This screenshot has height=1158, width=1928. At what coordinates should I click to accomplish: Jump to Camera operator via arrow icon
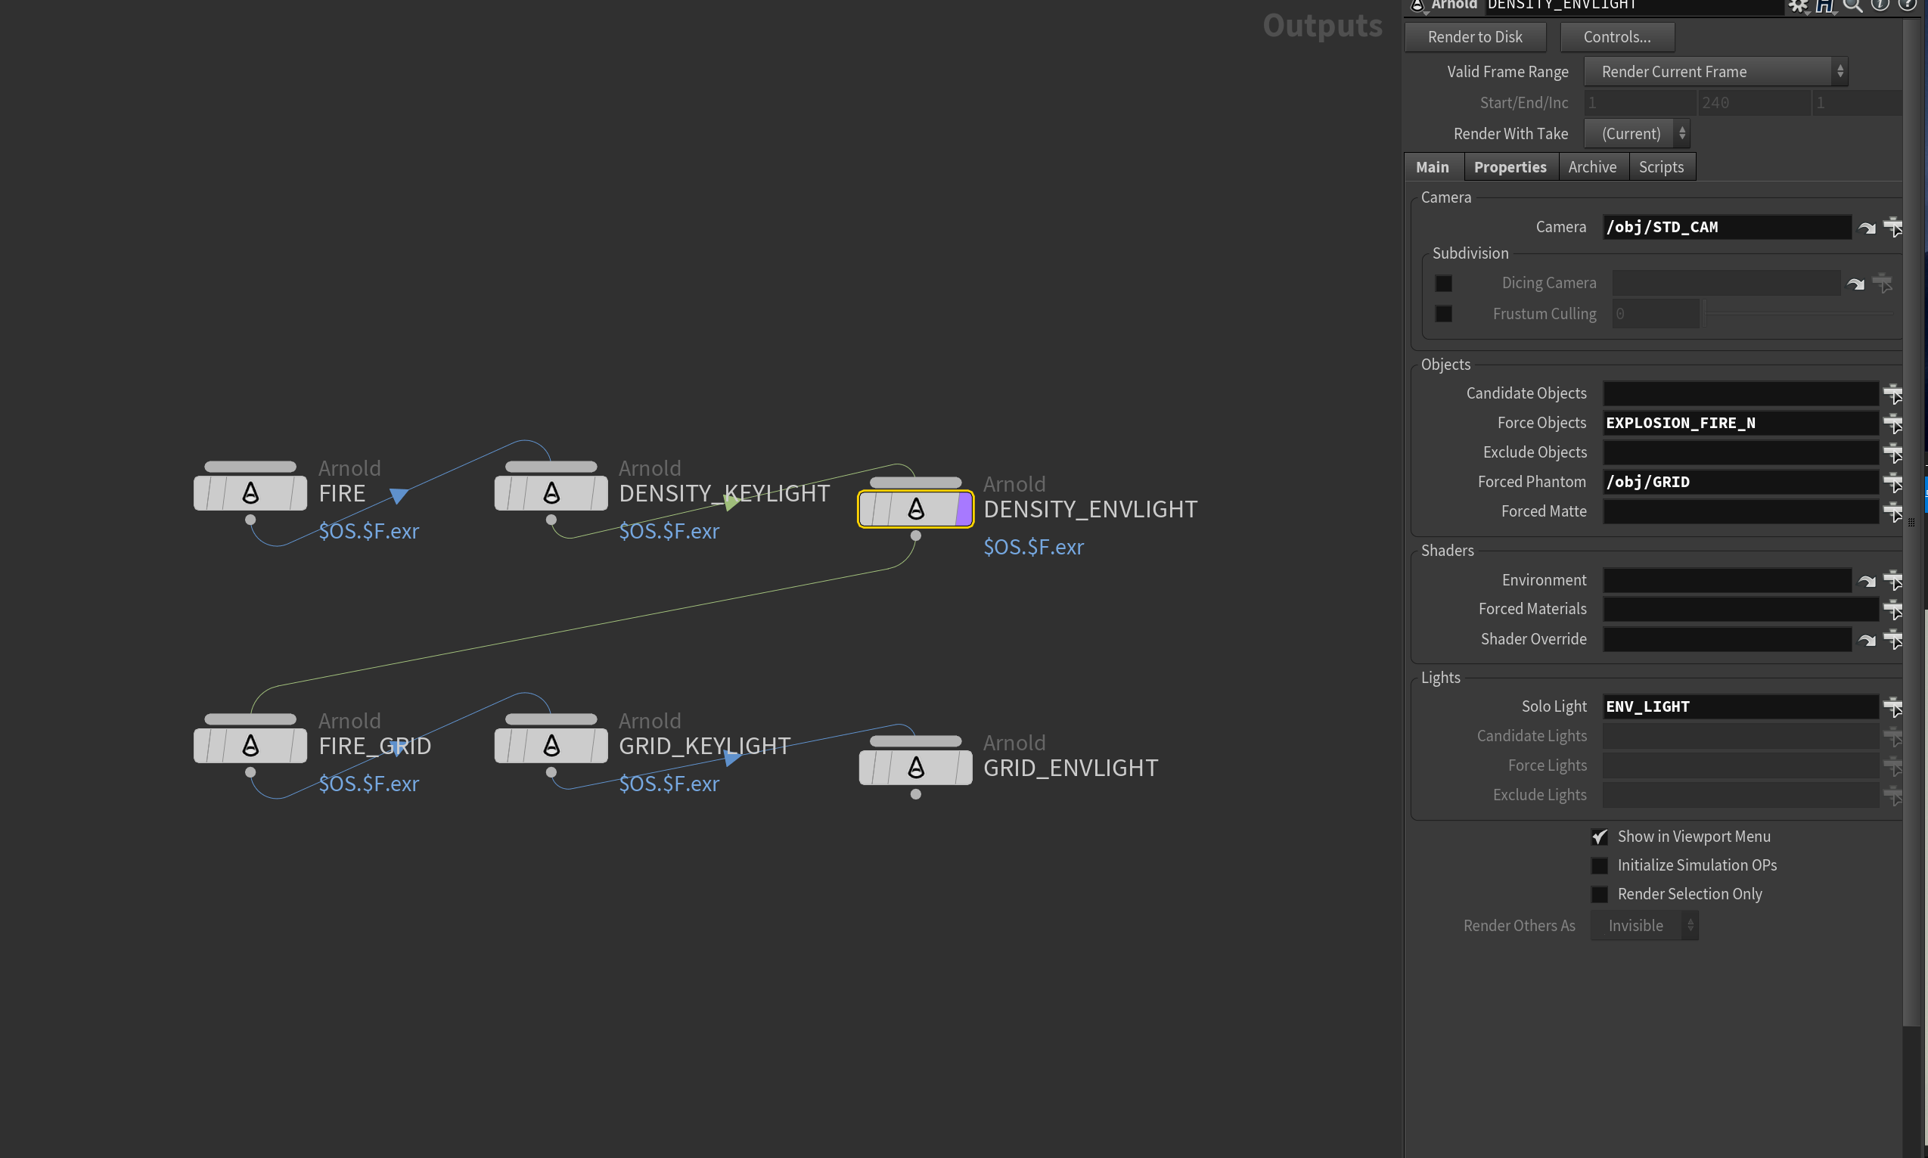click(x=1867, y=228)
